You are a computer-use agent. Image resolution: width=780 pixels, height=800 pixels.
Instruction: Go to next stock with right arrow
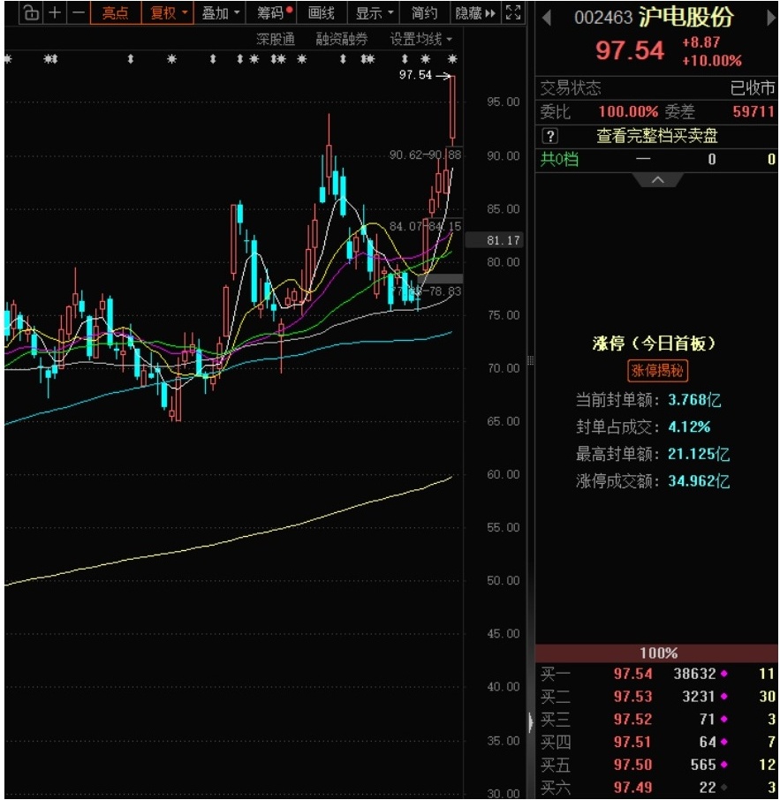(x=770, y=18)
